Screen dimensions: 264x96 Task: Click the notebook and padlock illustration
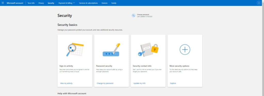click(148, 50)
